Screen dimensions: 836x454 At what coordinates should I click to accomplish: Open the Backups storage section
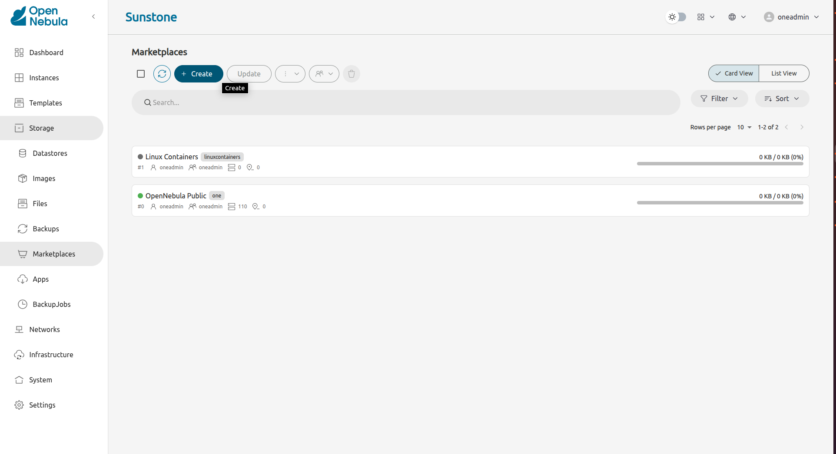(46, 229)
